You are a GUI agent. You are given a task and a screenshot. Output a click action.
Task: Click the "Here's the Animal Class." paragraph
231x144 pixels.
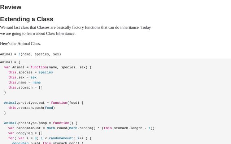(20, 44)
